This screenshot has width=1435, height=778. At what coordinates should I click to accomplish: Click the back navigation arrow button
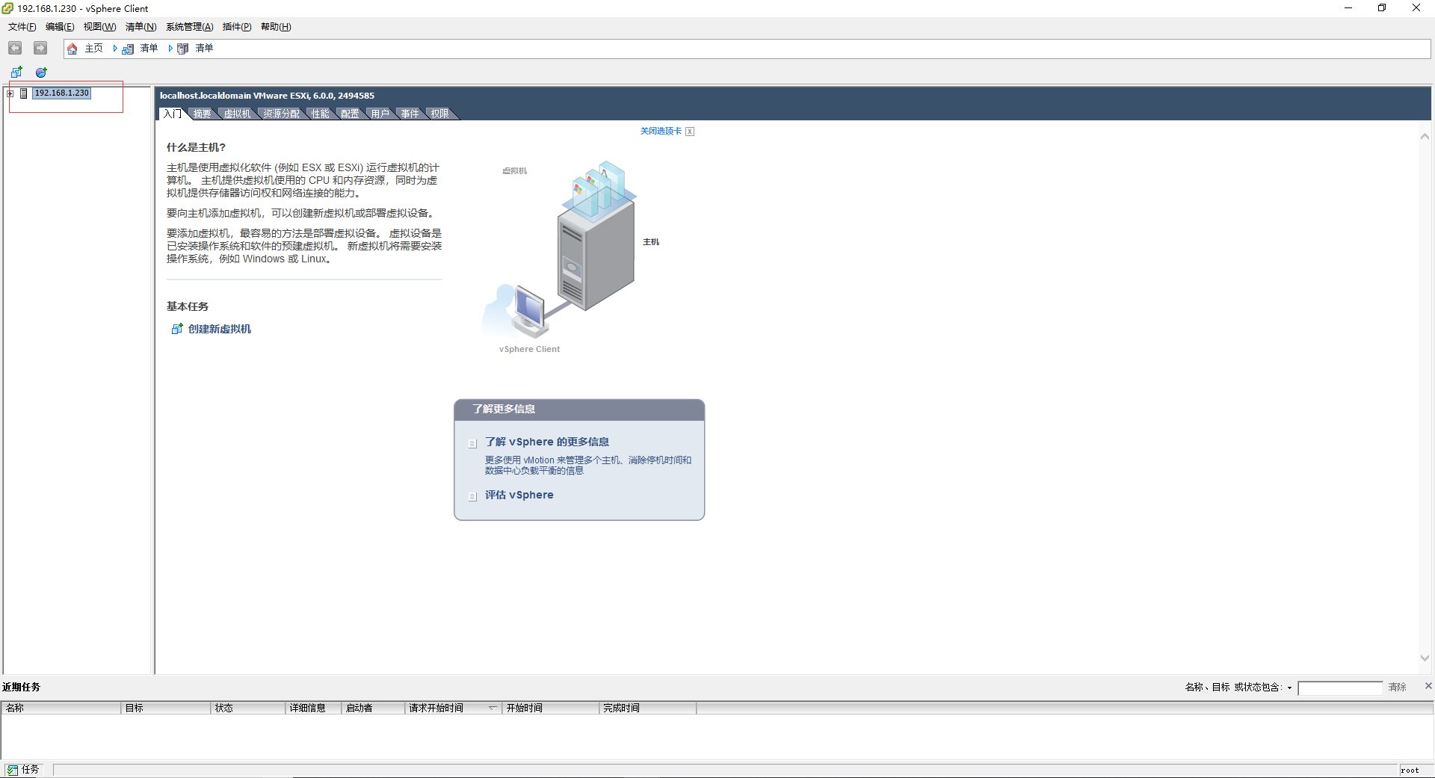[x=15, y=48]
